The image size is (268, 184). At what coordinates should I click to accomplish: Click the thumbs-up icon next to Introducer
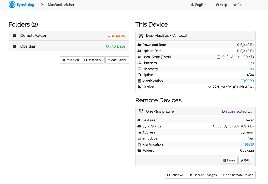point(139,138)
